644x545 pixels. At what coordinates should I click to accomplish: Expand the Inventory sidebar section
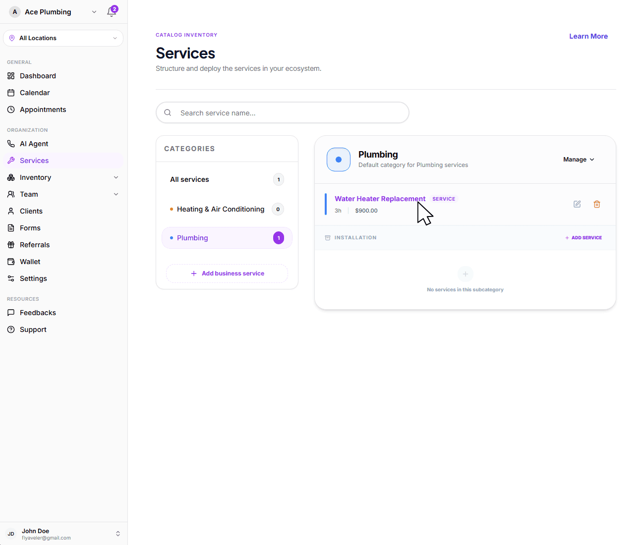click(35, 177)
